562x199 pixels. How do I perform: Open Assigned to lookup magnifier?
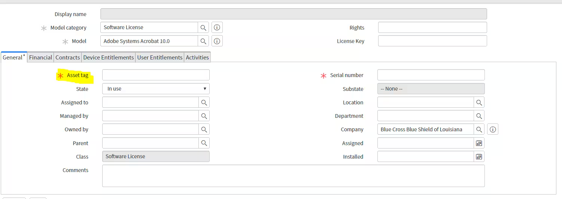pos(204,102)
